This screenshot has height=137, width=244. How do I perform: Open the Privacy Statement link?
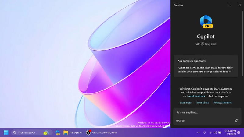(223, 103)
